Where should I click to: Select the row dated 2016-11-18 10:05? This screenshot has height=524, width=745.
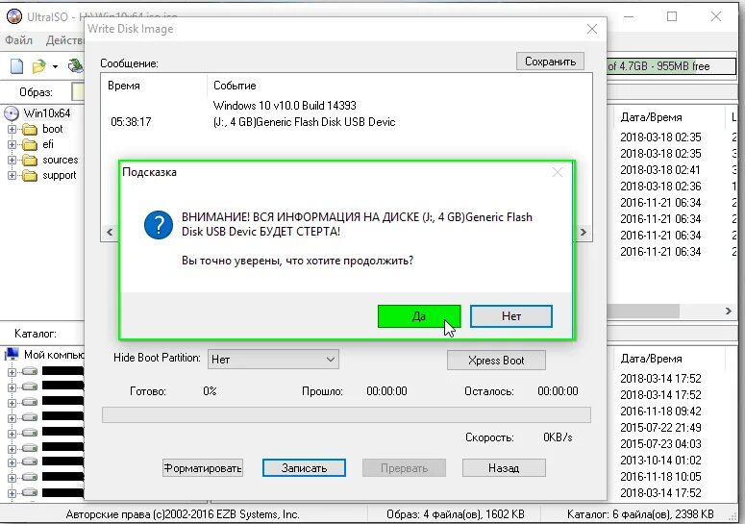click(x=660, y=477)
